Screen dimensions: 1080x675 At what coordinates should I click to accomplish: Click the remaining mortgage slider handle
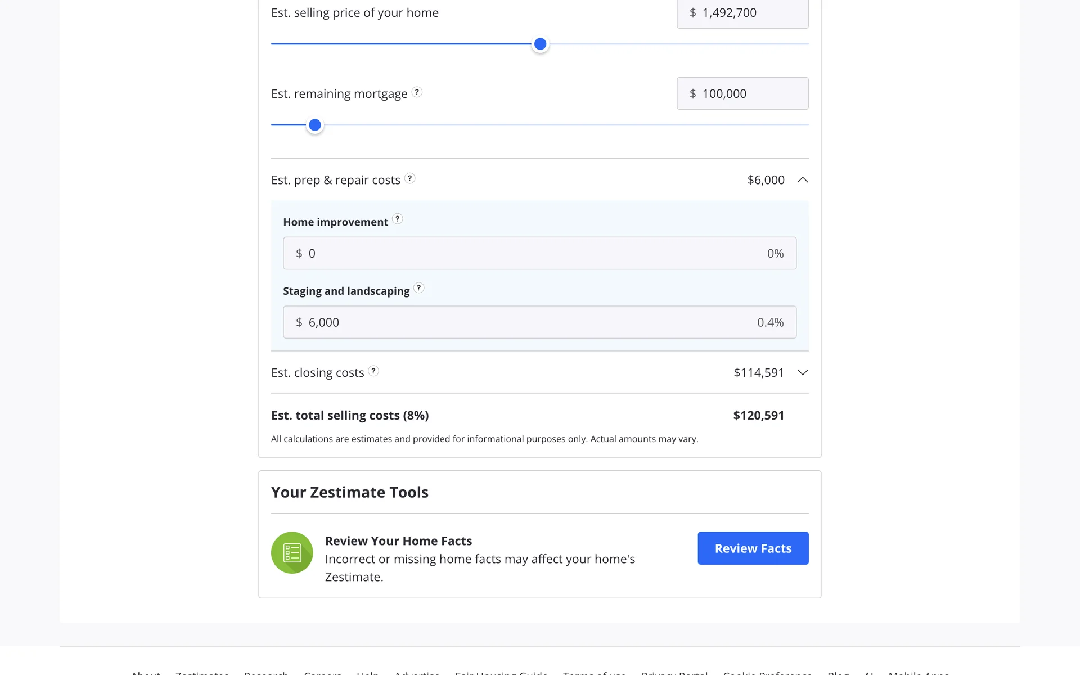315,125
